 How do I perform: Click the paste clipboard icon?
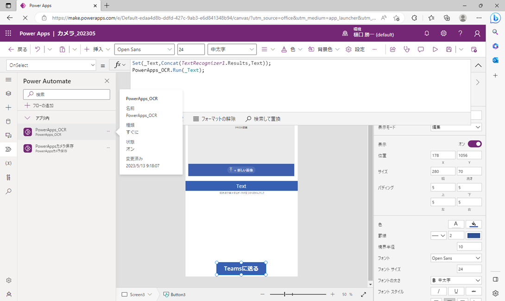[x=62, y=49]
